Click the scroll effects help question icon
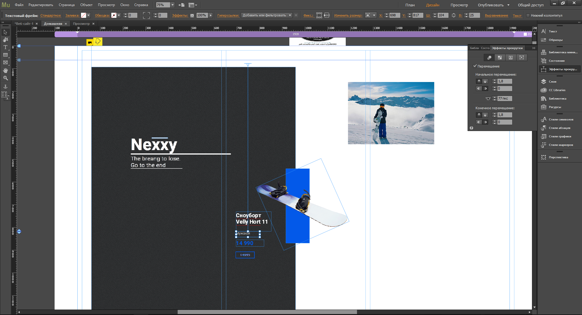Viewport: 582px width, 315px height. click(x=471, y=128)
